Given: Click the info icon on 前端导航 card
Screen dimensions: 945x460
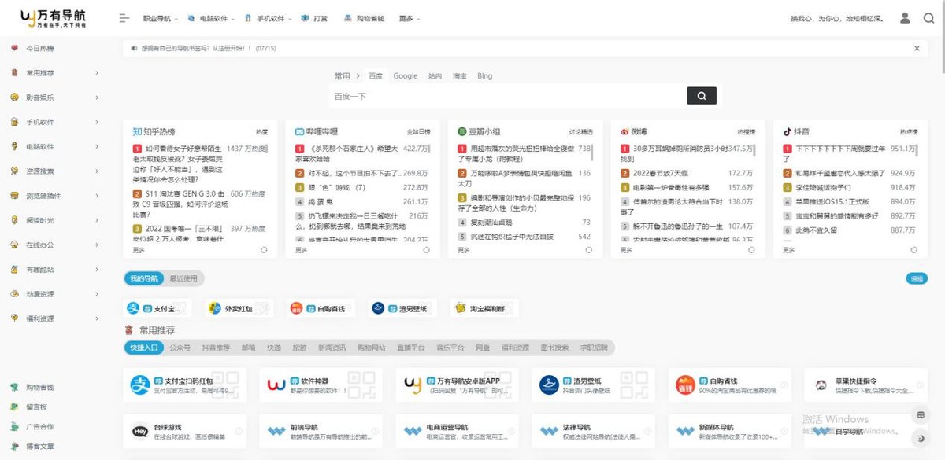Looking at the screenshot, I should [x=375, y=431].
